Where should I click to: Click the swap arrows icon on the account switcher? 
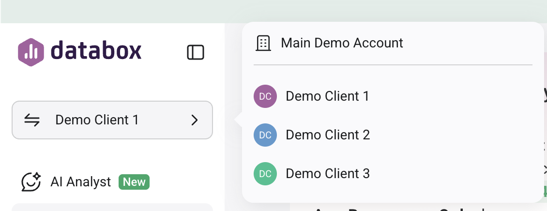[32, 121]
